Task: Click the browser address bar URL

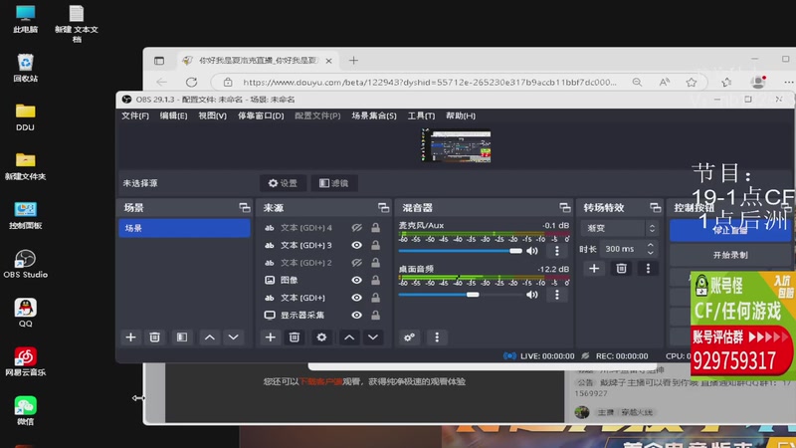Action: pyautogui.click(x=430, y=83)
